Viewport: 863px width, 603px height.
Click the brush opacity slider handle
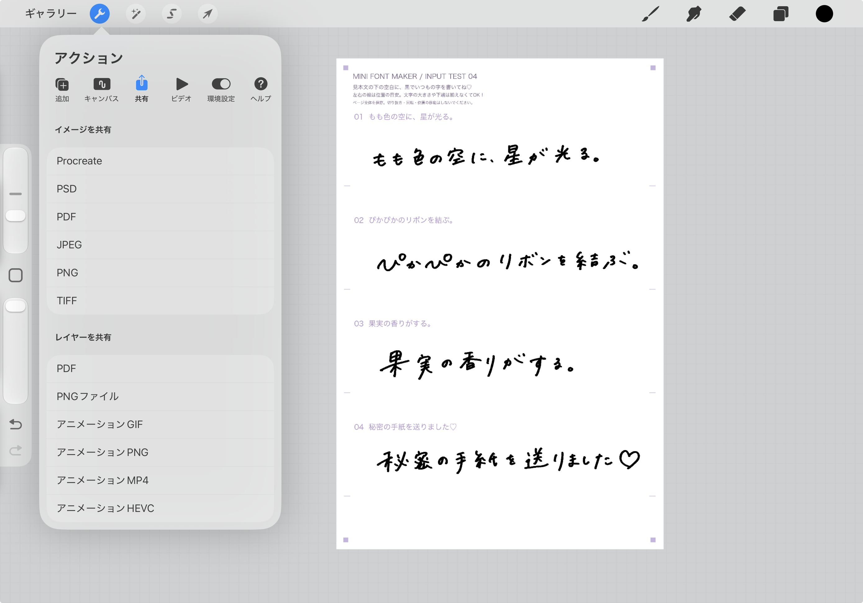(16, 306)
